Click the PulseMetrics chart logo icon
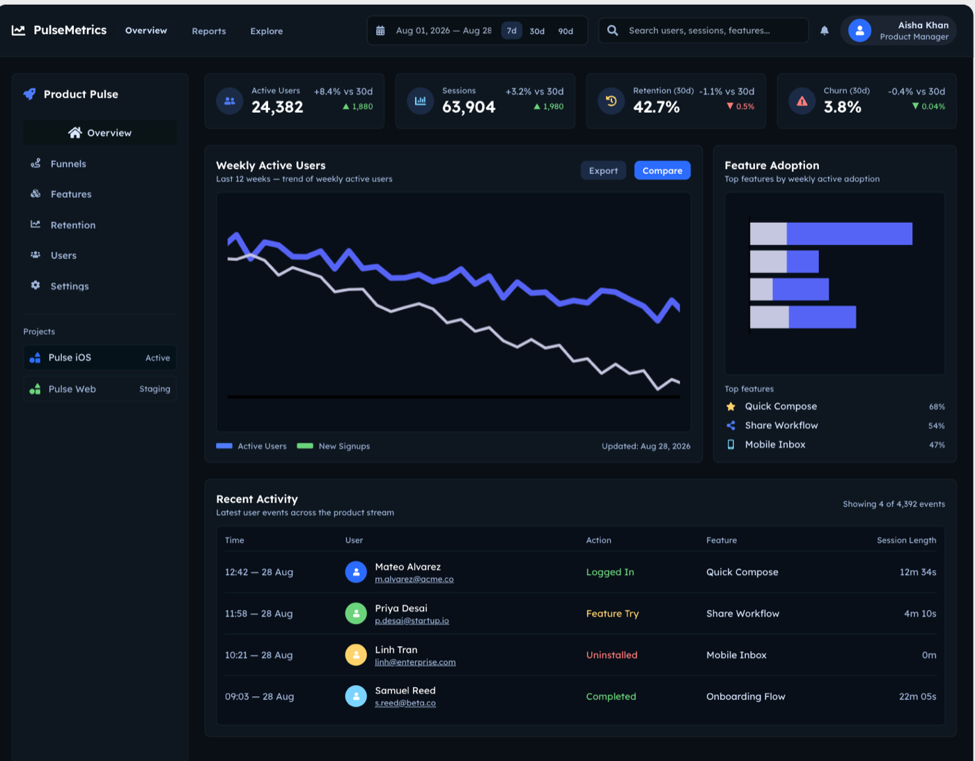The image size is (975, 761). (x=19, y=31)
